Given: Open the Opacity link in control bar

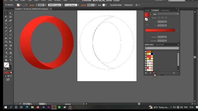Looking at the screenshot, I should 83,5.
